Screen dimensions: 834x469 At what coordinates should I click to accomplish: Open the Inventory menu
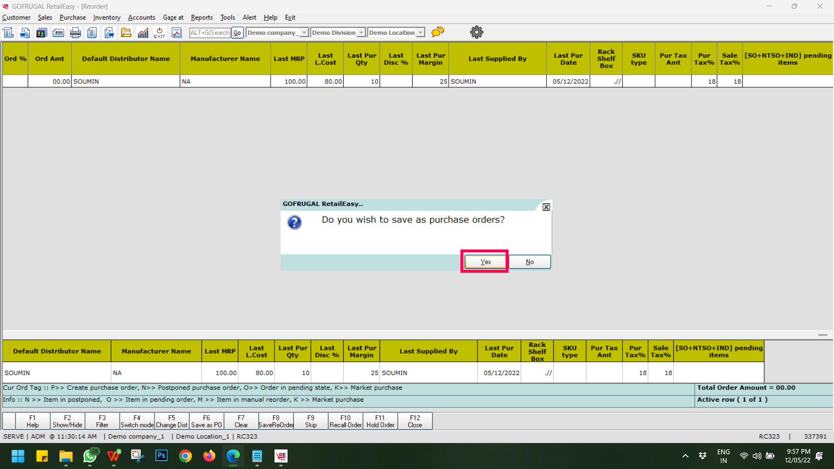pos(106,17)
